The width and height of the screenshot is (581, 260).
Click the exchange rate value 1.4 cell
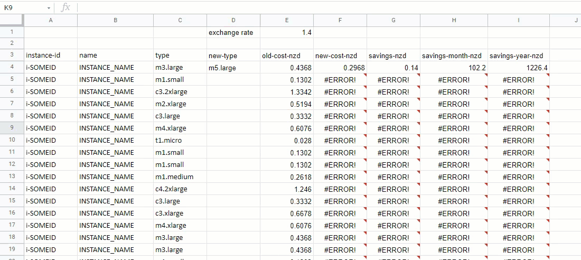(287, 32)
